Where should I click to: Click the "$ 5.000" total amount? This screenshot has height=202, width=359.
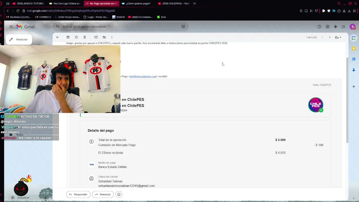(x=280, y=140)
